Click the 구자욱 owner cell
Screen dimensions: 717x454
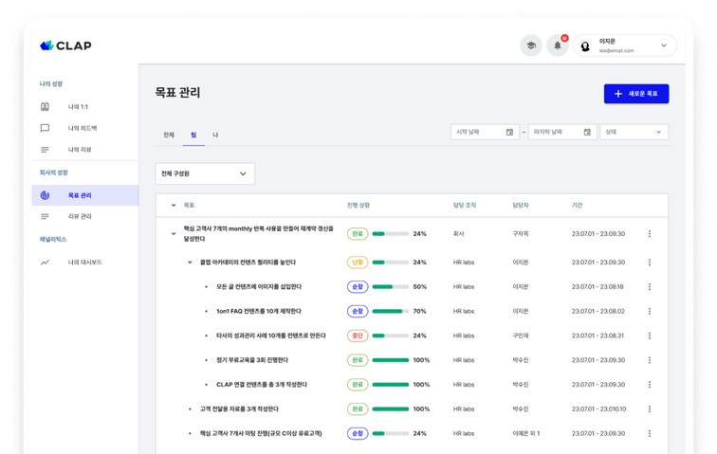[x=521, y=233]
